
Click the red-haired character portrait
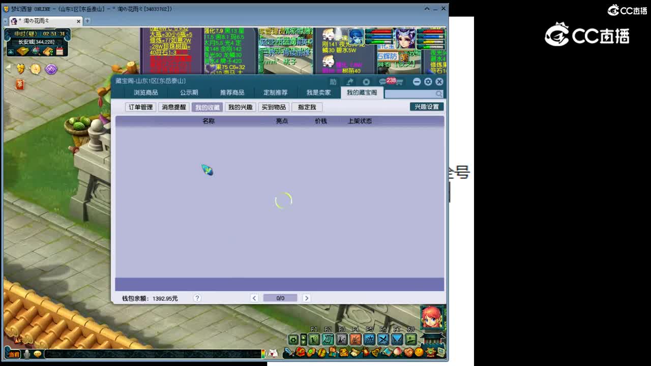(x=431, y=317)
